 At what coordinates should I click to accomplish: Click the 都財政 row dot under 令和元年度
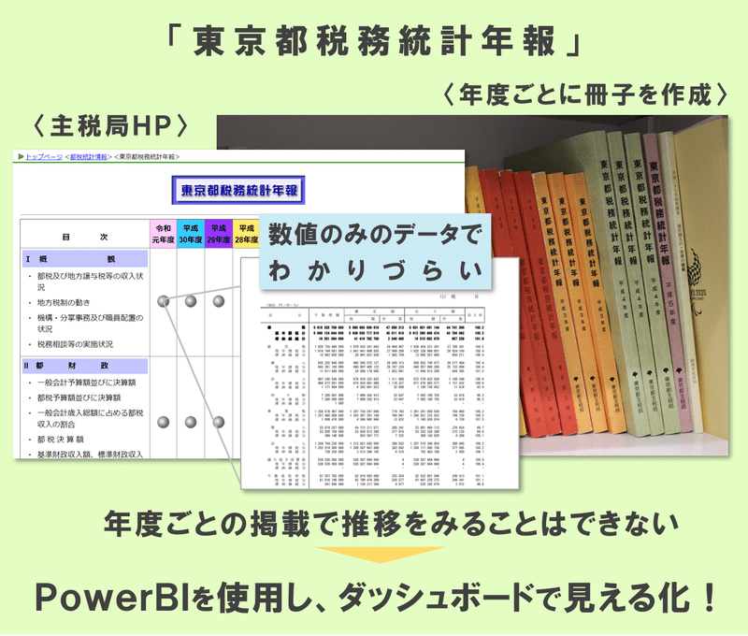163,422
